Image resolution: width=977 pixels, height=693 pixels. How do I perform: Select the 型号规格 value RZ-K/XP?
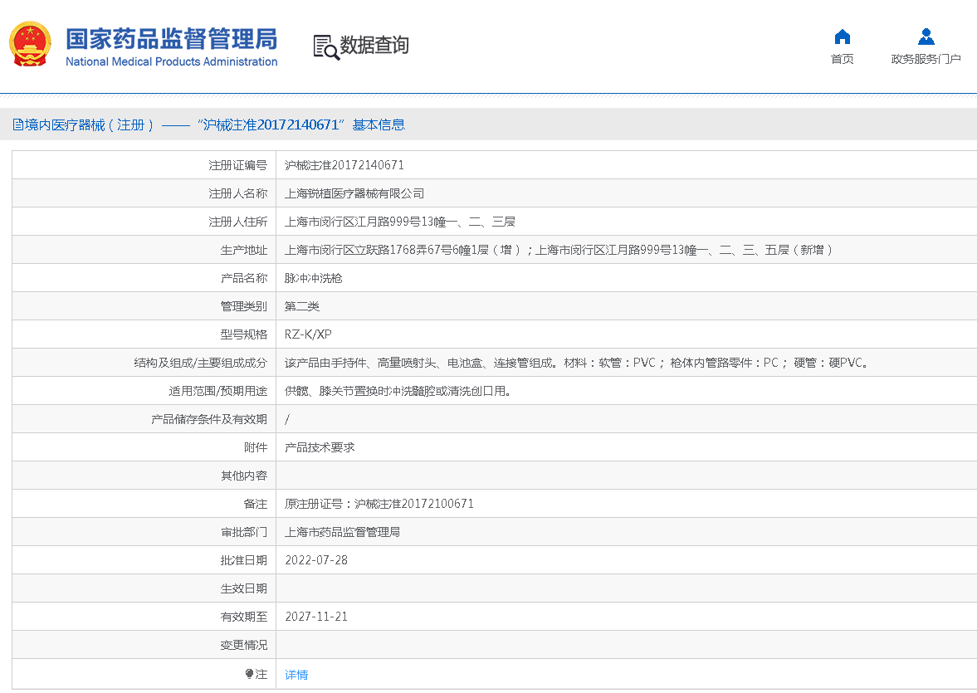[x=306, y=334]
